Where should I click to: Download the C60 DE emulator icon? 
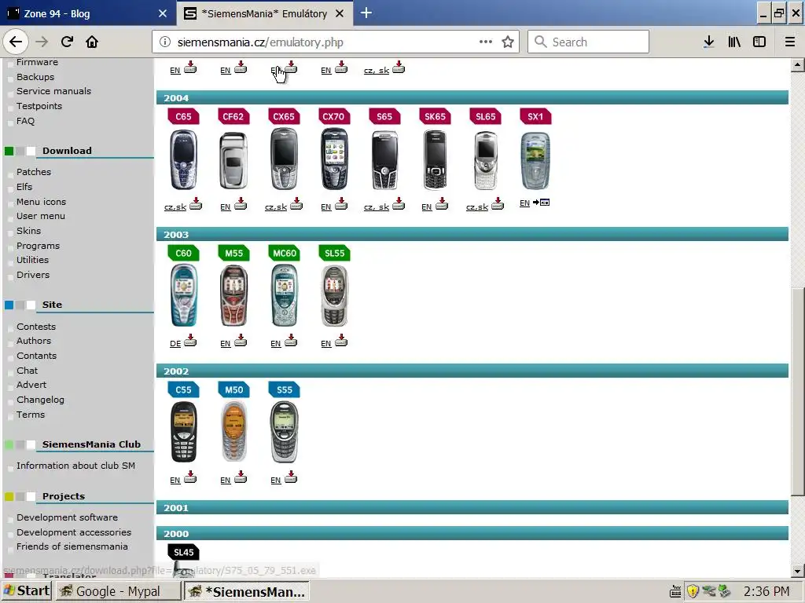click(190, 341)
